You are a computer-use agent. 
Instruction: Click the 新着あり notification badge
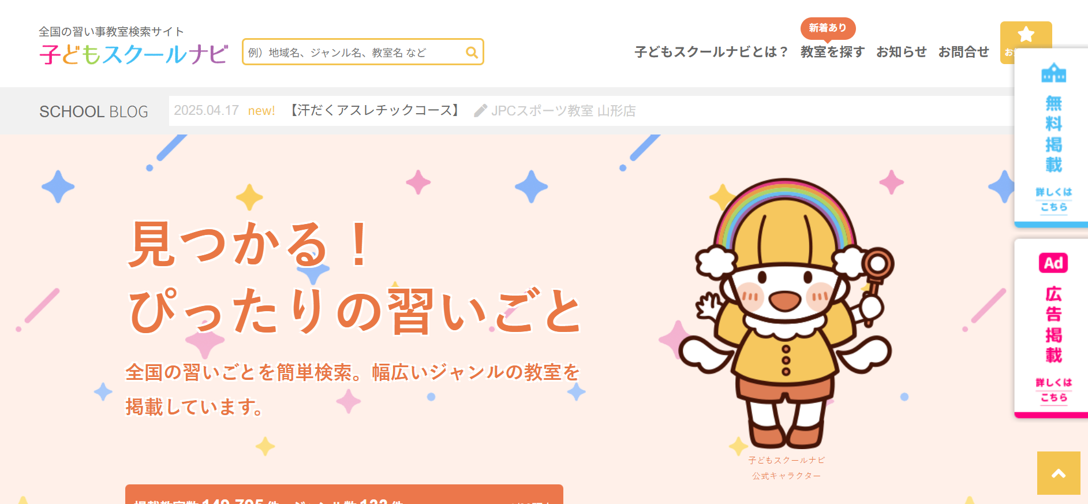828,28
